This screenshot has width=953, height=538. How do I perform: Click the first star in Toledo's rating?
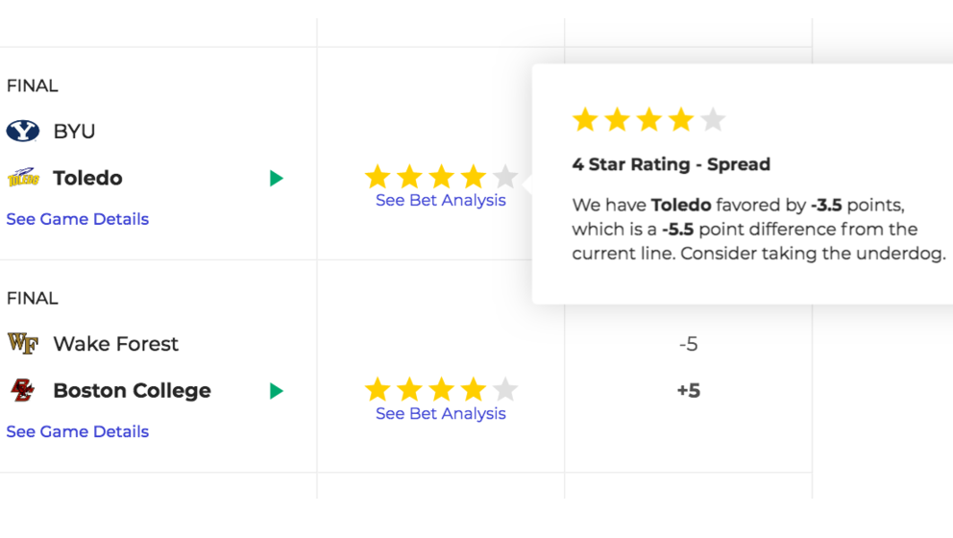click(378, 177)
